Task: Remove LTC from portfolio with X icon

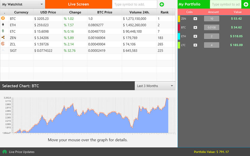Action: tap(195, 45)
